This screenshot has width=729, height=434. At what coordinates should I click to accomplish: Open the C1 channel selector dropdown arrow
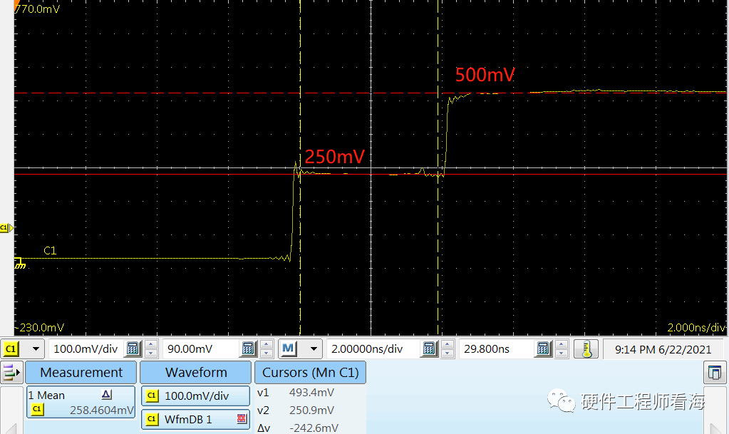36,349
